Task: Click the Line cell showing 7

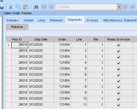Action: pyautogui.click(x=79, y=81)
